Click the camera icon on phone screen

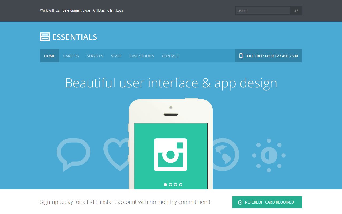coord(170,155)
